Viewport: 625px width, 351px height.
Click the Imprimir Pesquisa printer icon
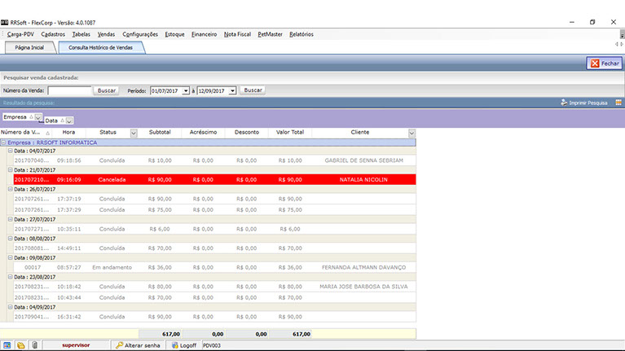(564, 103)
